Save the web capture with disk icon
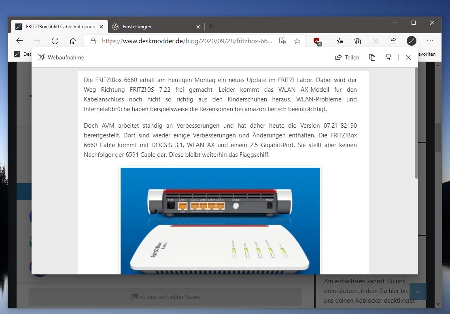 click(388, 57)
